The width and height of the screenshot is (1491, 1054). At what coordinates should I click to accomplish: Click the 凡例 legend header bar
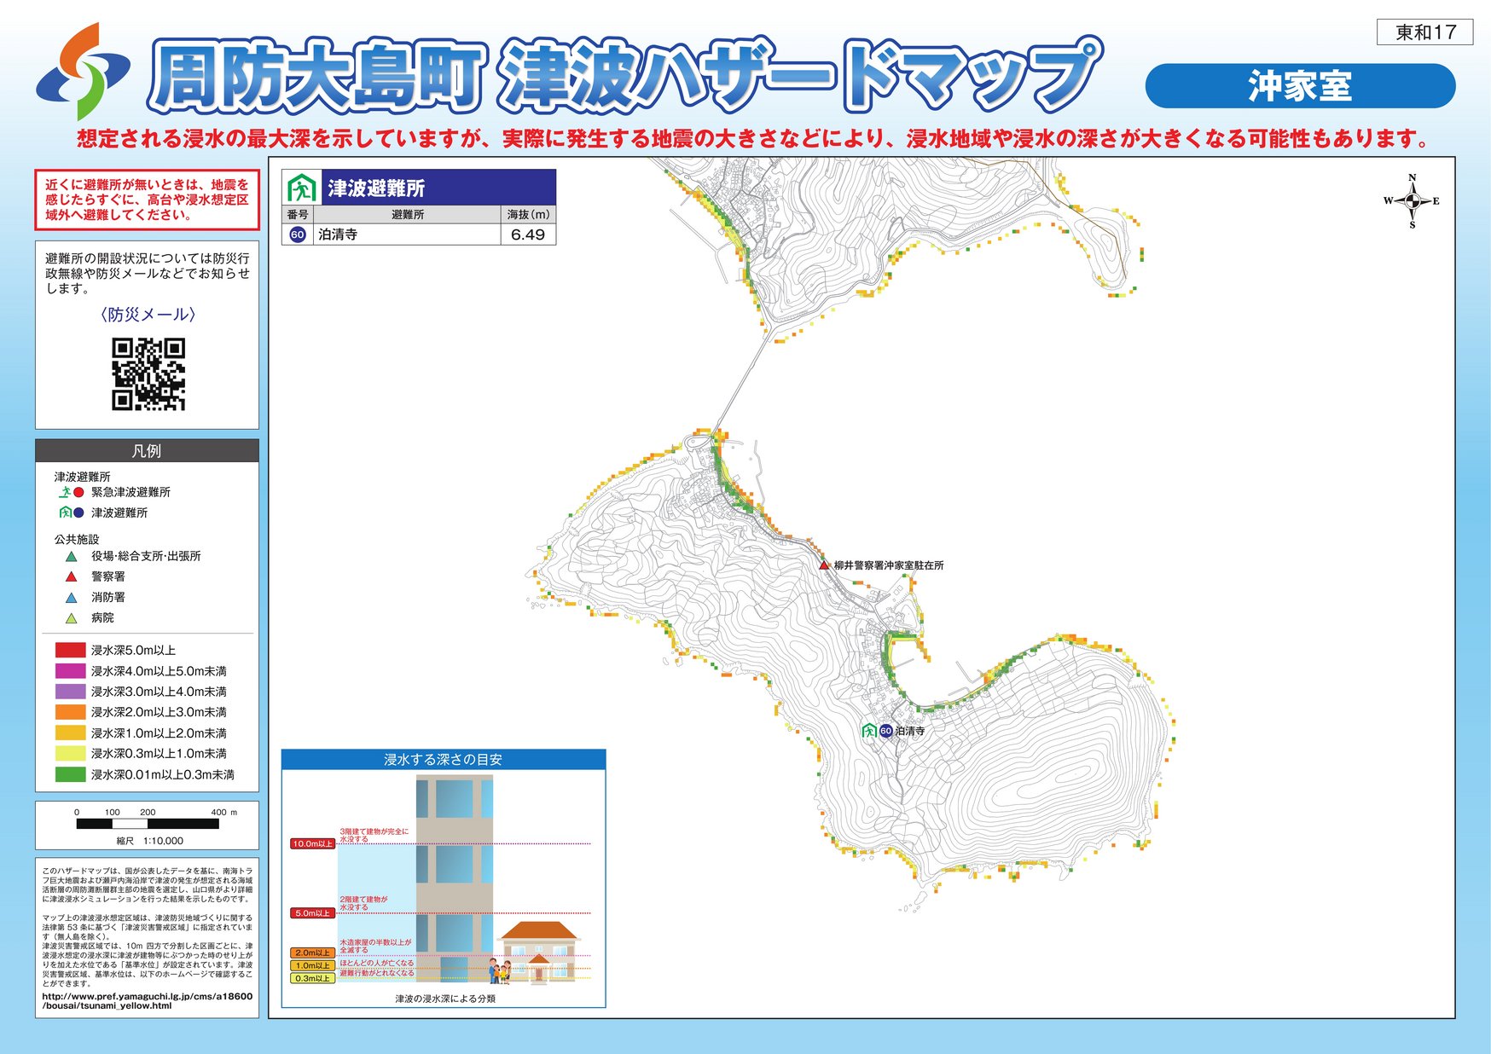click(x=147, y=450)
